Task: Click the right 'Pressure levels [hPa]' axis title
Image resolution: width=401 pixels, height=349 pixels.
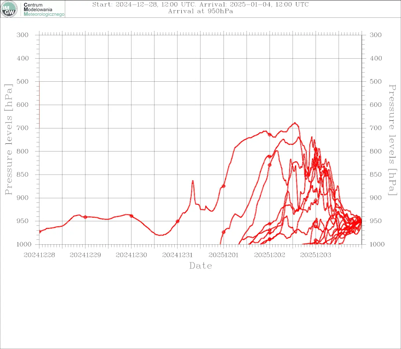Action: click(x=393, y=140)
